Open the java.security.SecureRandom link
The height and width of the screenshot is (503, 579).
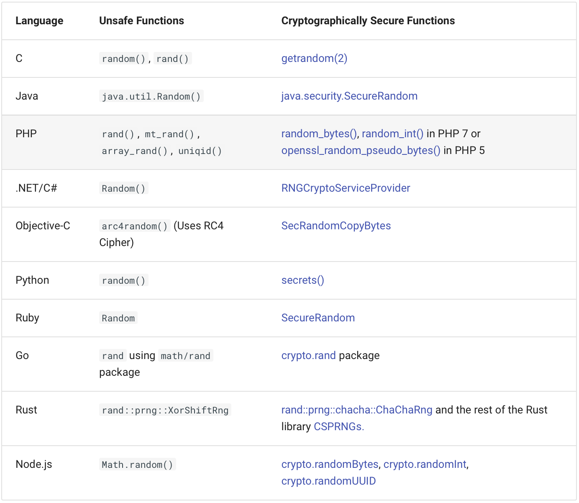click(x=349, y=96)
